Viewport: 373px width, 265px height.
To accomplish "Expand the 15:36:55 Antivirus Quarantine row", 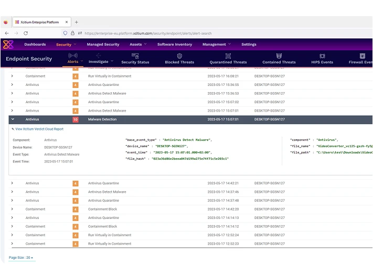I will [x=13, y=85].
